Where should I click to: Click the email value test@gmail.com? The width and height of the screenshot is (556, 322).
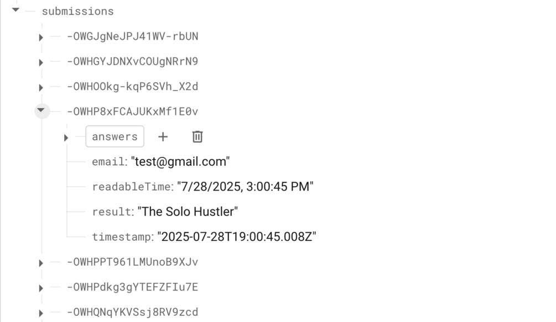tap(180, 162)
